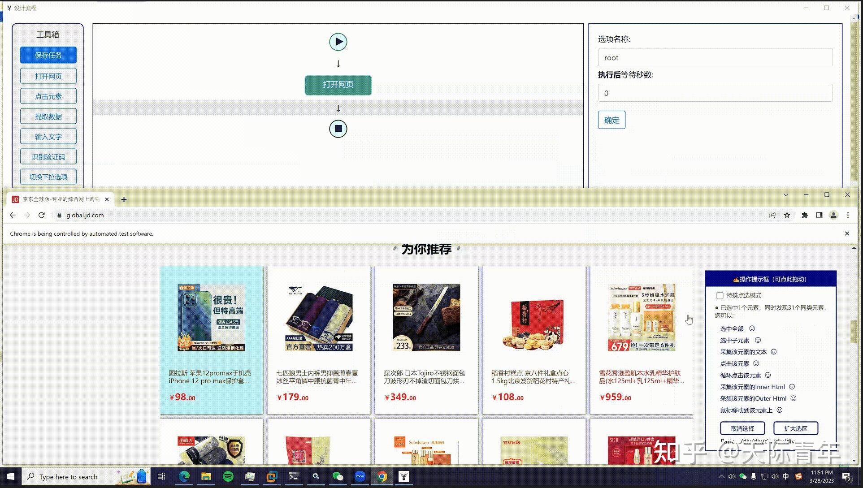Select the 选中子元素 option text
Image resolution: width=863 pixels, height=488 pixels.
734,340
